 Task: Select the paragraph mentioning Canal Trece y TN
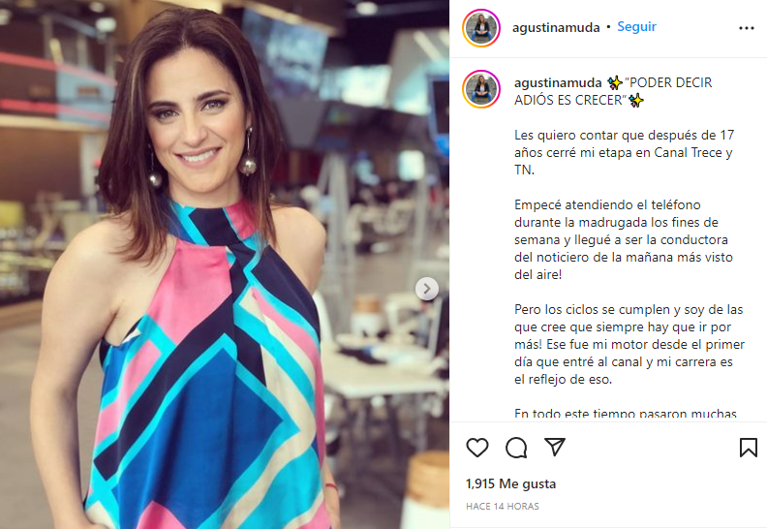(625, 152)
